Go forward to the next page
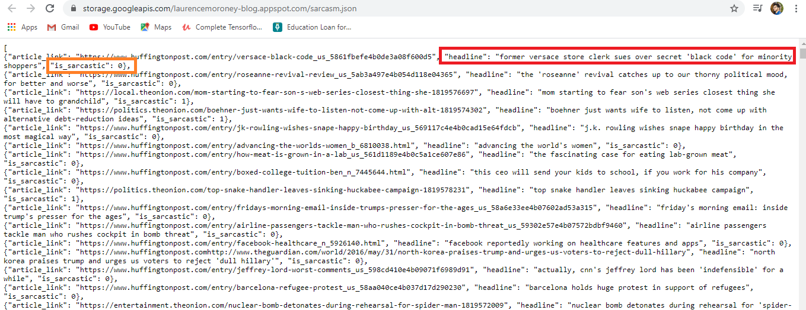806x310 pixels. (31, 9)
